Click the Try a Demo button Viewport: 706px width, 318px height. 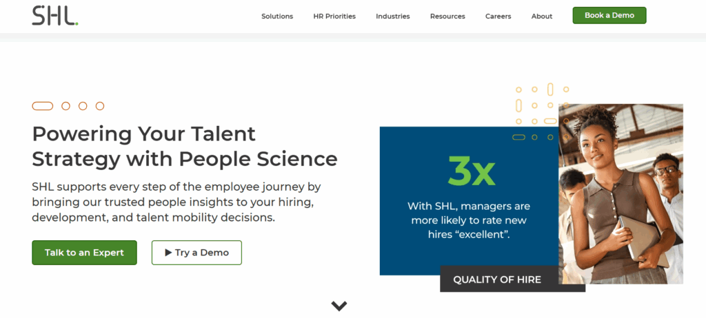(x=196, y=253)
